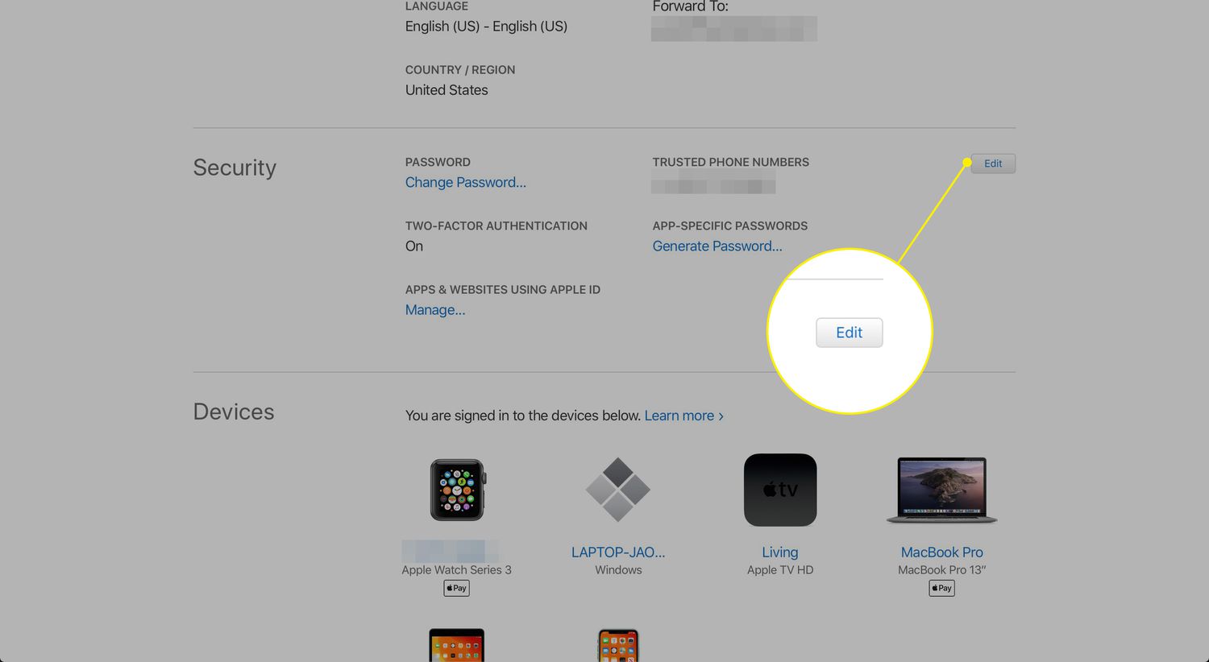Open Manage apps using Apple ID

coord(435,309)
